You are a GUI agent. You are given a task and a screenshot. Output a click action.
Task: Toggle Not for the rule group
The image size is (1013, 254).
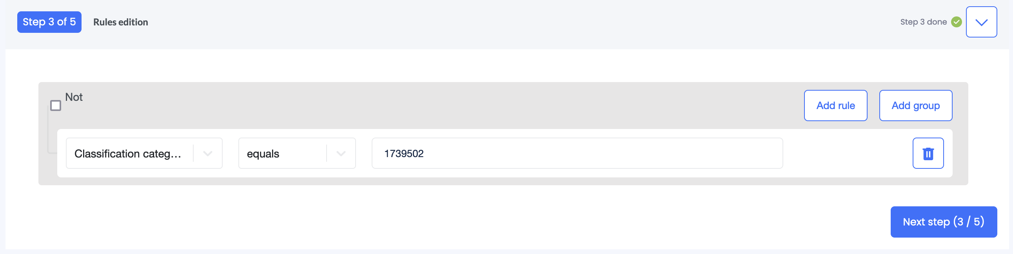click(x=55, y=106)
